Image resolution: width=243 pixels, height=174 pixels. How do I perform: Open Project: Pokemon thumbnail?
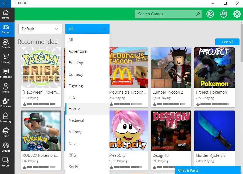point(214,68)
